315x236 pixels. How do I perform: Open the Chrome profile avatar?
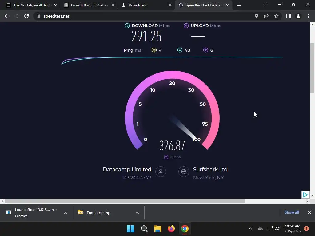pyautogui.click(x=298, y=16)
